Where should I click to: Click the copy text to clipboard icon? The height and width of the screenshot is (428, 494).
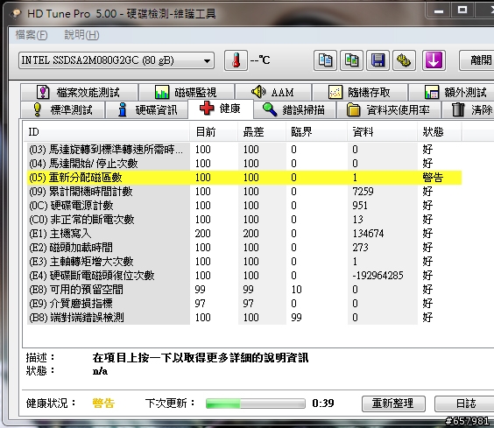point(325,60)
